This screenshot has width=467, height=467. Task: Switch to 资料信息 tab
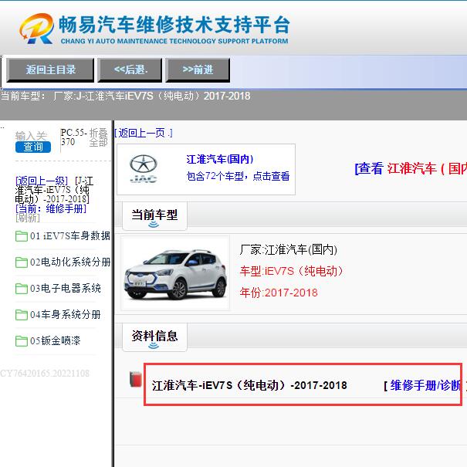pos(154,337)
